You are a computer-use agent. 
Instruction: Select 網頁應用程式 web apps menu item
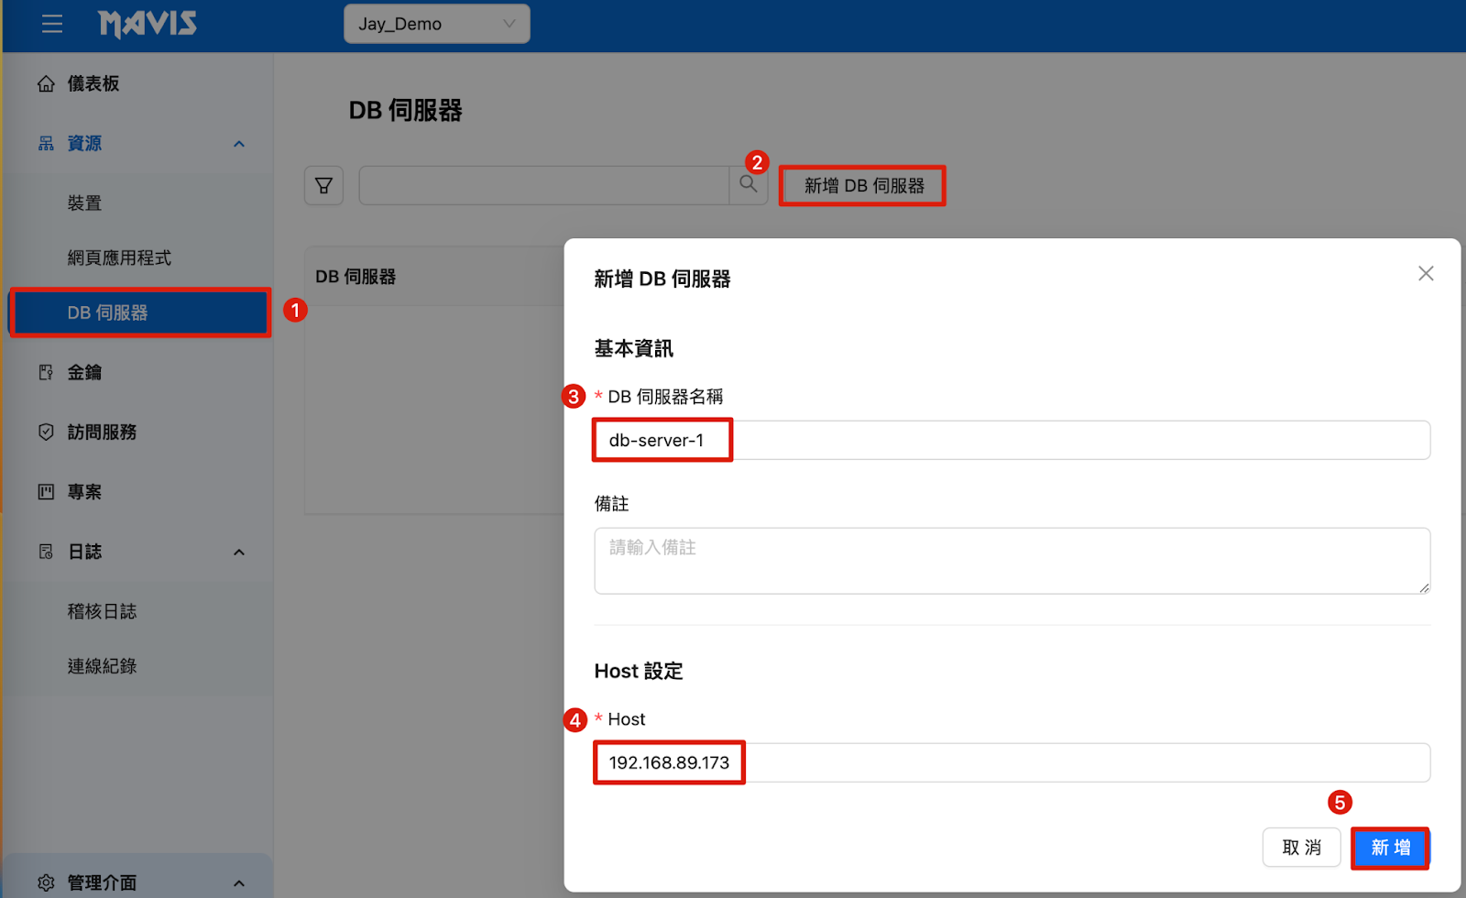click(x=119, y=258)
